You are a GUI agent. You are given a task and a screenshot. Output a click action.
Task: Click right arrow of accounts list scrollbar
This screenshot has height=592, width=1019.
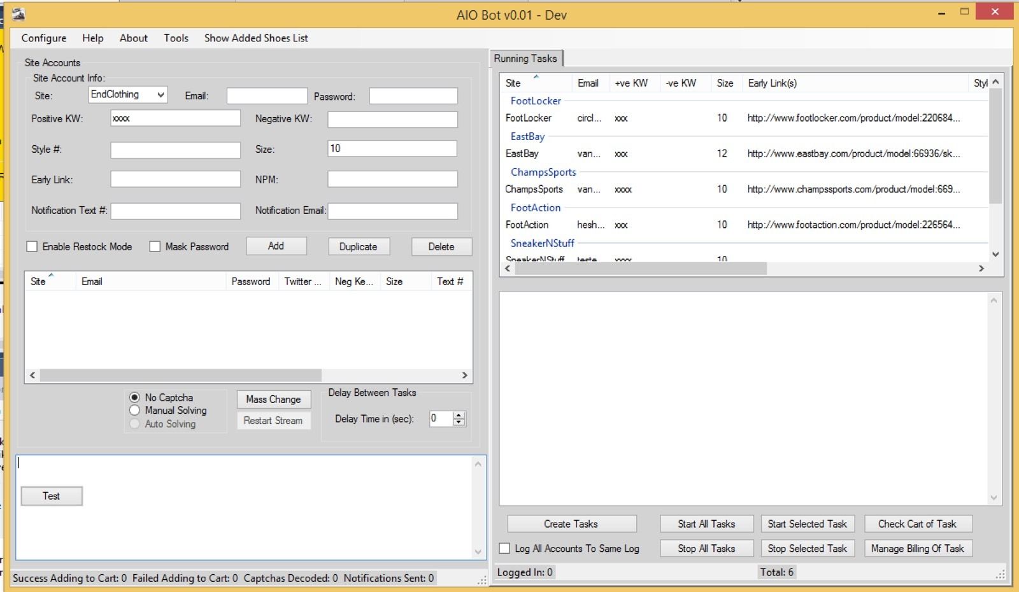click(x=465, y=375)
